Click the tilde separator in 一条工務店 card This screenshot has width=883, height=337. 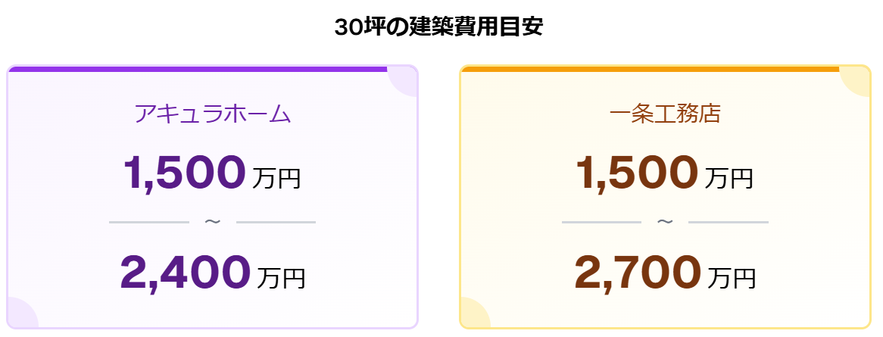click(x=665, y=222)
